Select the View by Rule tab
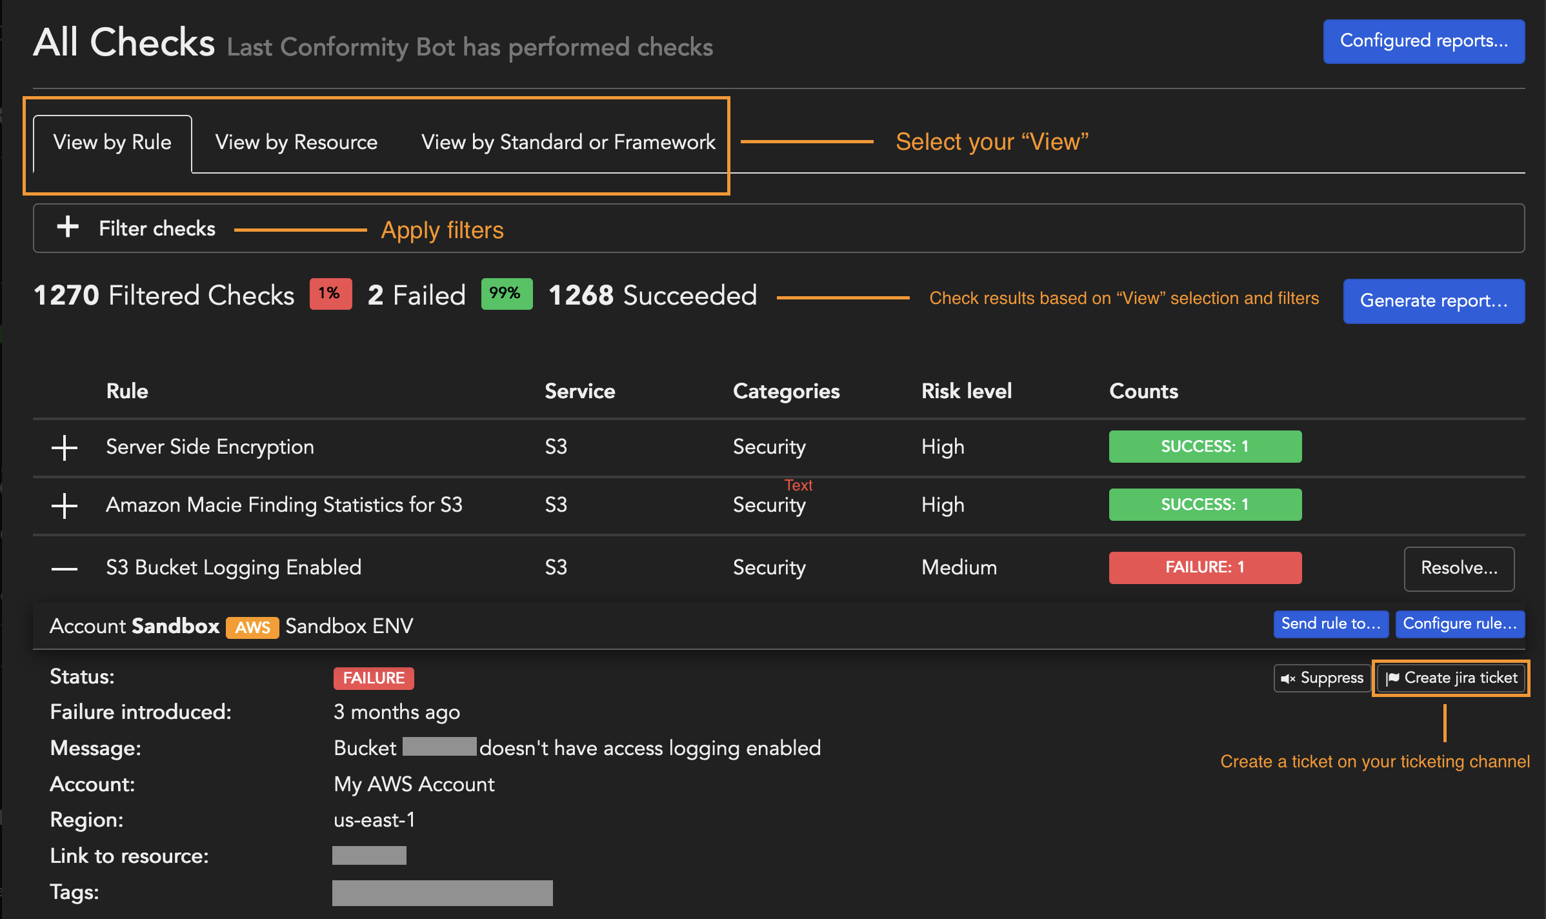Viewport: 1546px width, 919px height. click(x=112, y=142)
